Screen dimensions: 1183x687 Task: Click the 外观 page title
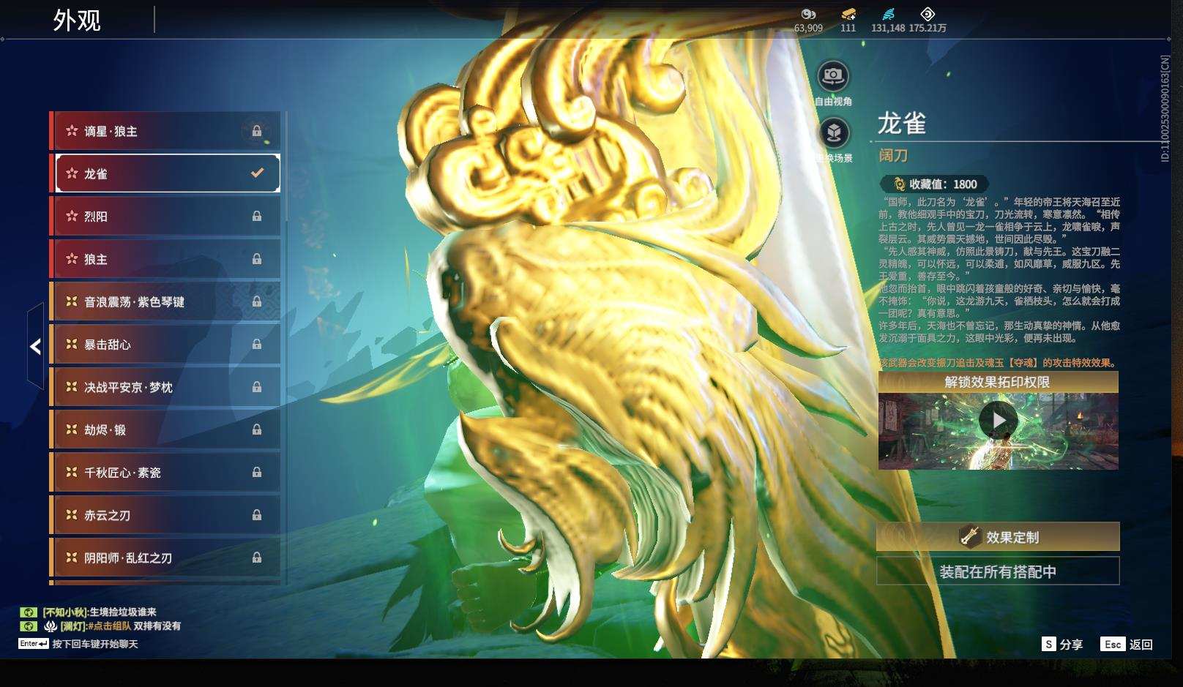point(77,20)
